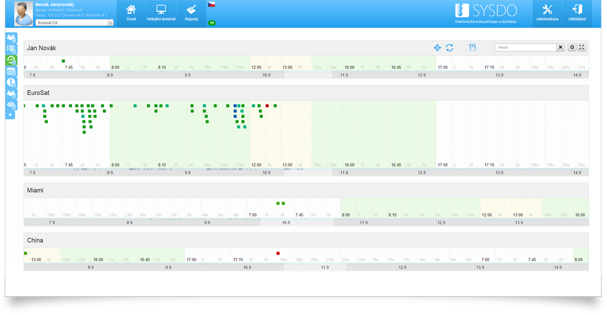The image size is (607, 315).
Task: Click 12:00 label in Jan Novák timeline
Action: [256, 67]
